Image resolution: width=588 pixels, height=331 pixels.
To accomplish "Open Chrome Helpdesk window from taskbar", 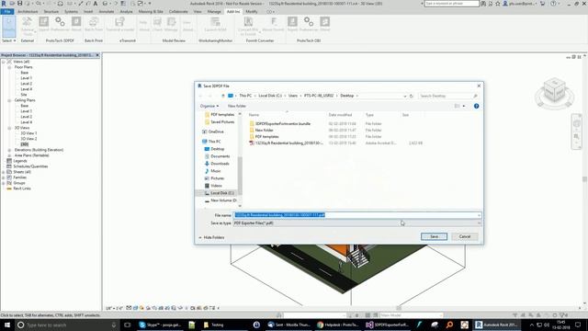I will (x=338, y=325).
